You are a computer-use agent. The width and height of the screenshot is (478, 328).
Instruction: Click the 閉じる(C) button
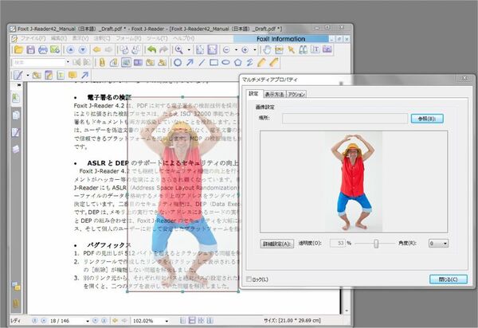pos(448,279)
